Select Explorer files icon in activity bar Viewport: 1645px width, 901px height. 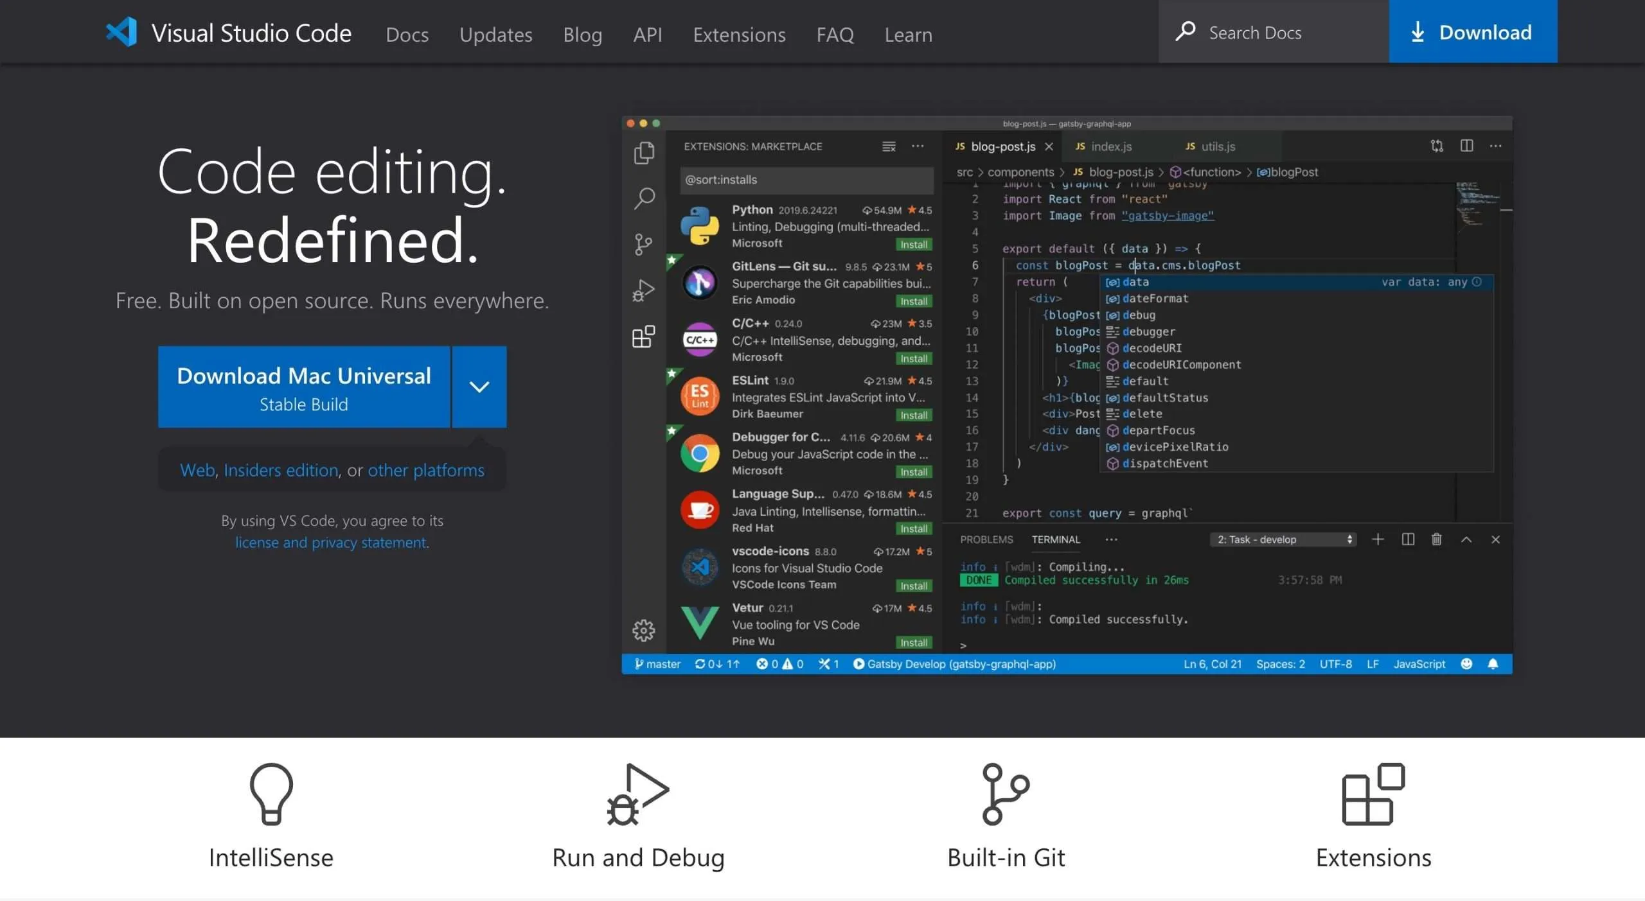(644, 152)
